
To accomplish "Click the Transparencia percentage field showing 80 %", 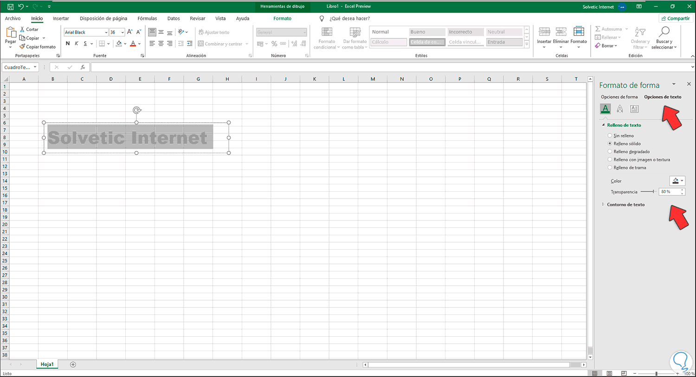I will click(x=669, y=192).
